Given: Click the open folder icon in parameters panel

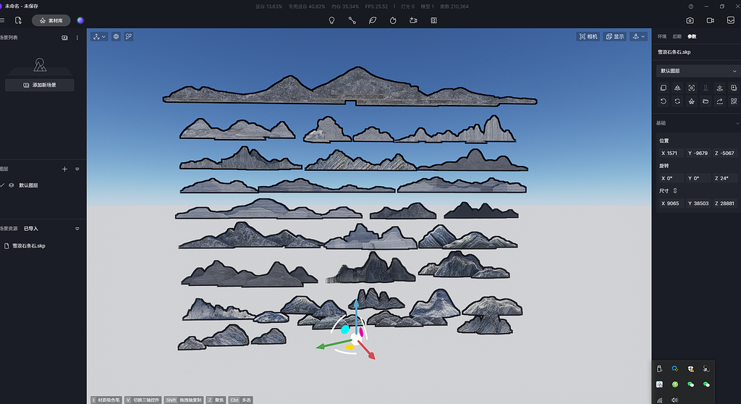Looking at the screenshot, I should point(706,101).
